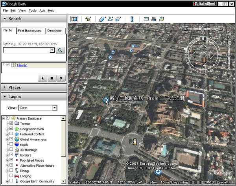The width and height of the screenshot is (236, 186).
Task: Click the Lodging bed icon
Action: (17, 176)
